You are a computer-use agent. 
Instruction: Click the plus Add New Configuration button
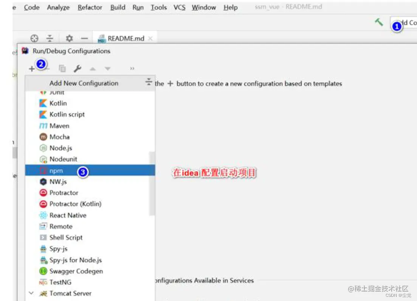pos(32,69)
